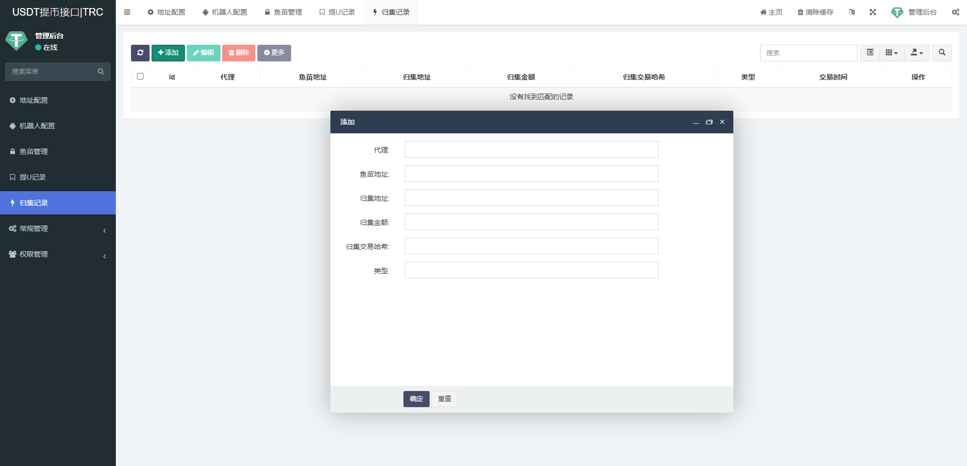Click the settings gears icon in top-right
Screen dimensions: 967x466
click(955, 12)
